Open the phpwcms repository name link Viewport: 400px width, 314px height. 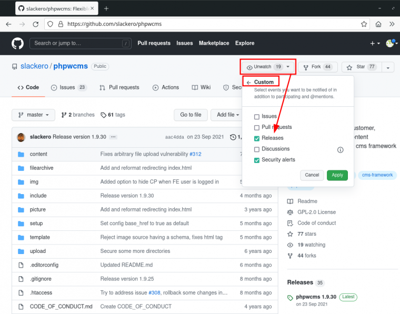point(71,66)
